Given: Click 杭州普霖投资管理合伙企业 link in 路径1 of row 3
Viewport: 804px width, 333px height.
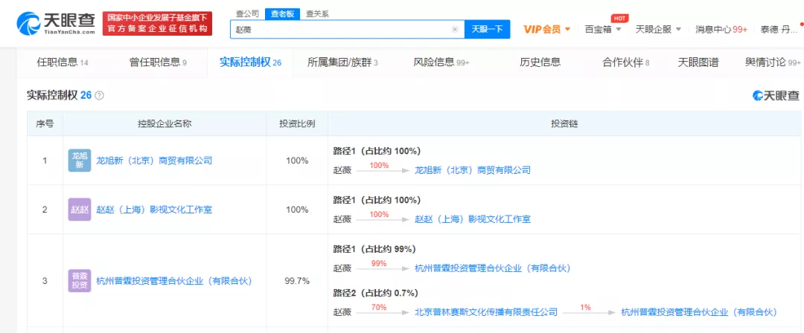Looking at the screenshot, I should click(x=492, y=268).
